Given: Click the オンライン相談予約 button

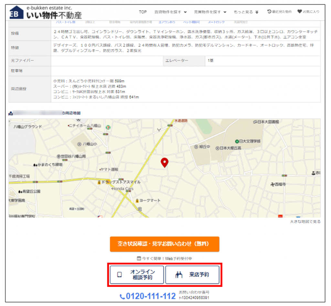Looking at the screenshot, I should pos(137,275).
